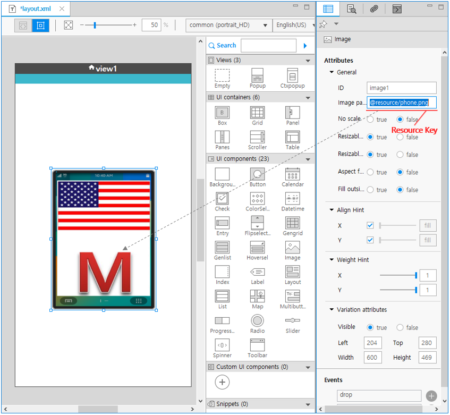Select the Grid container icon
This screenshot has width=450, height=415.
[x=257, y=113]
